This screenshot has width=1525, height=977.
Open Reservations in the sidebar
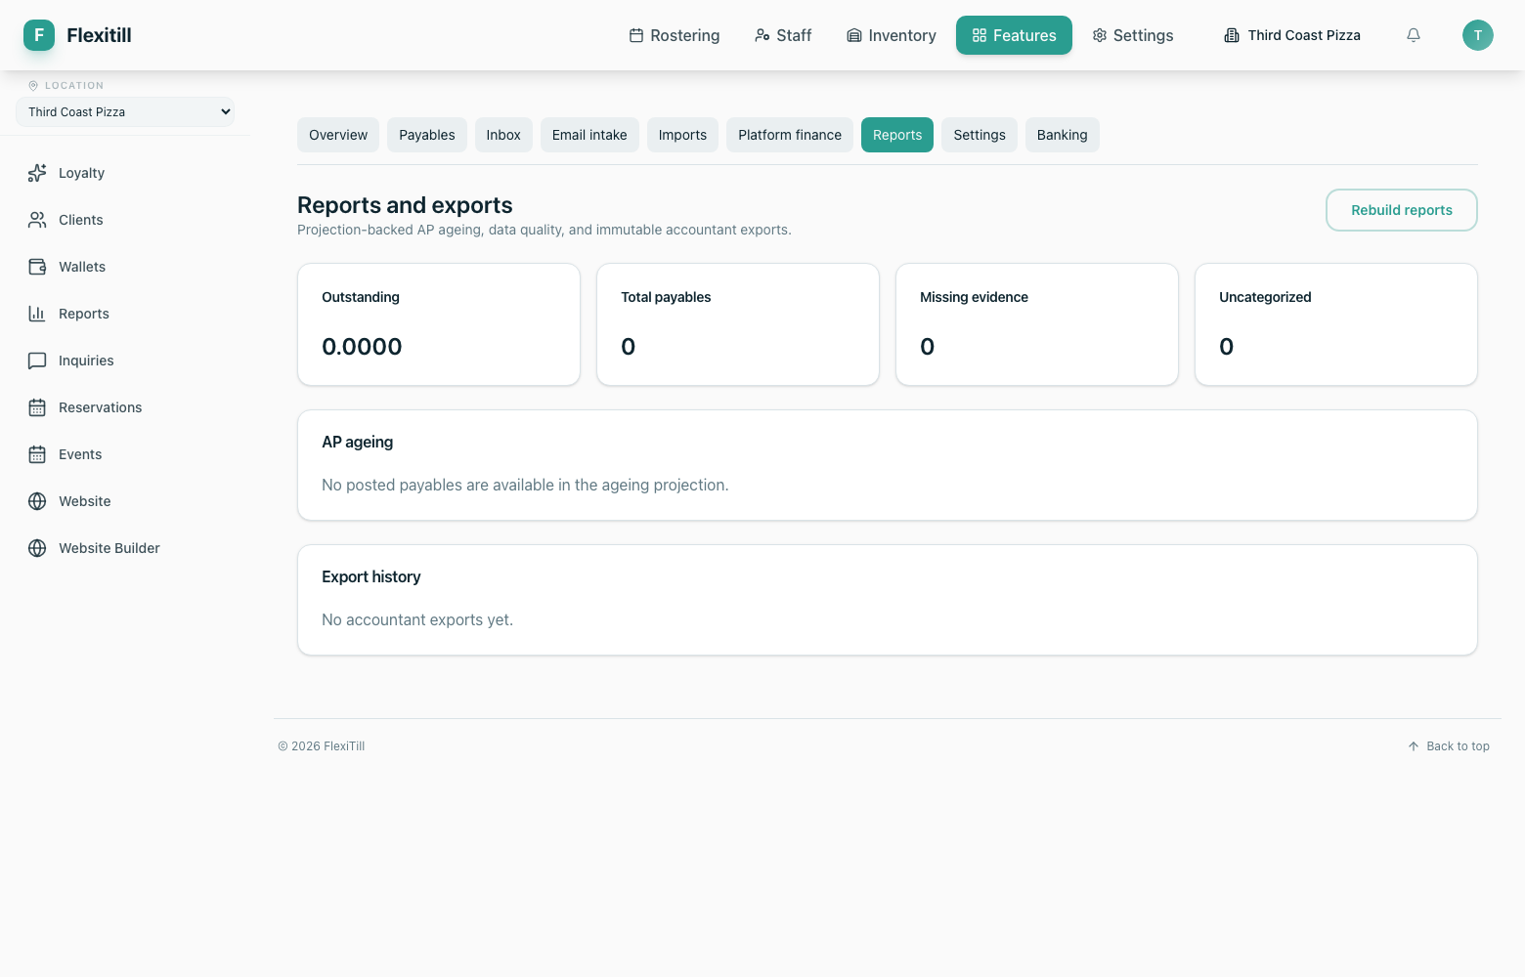(x=125, y=407)
